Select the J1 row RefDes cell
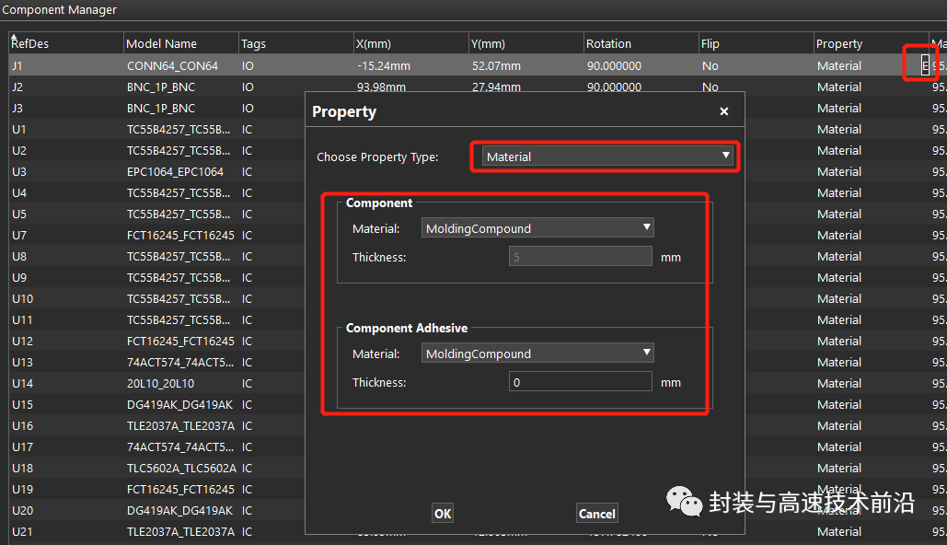Image resolution: width=947 pixels, height=545 pixels. click(x=66, y=65)
